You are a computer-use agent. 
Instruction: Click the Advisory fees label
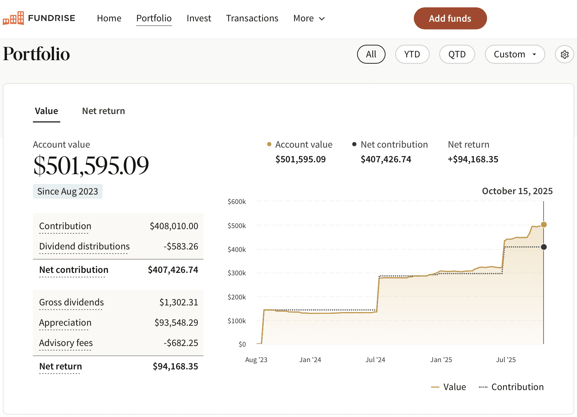click(x=66, y=343)
